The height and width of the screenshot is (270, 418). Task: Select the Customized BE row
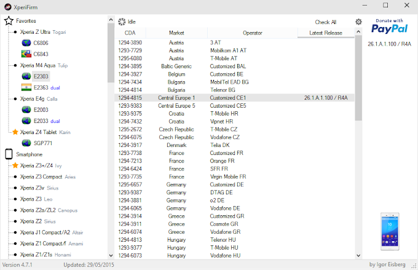[x=235, y=74]
